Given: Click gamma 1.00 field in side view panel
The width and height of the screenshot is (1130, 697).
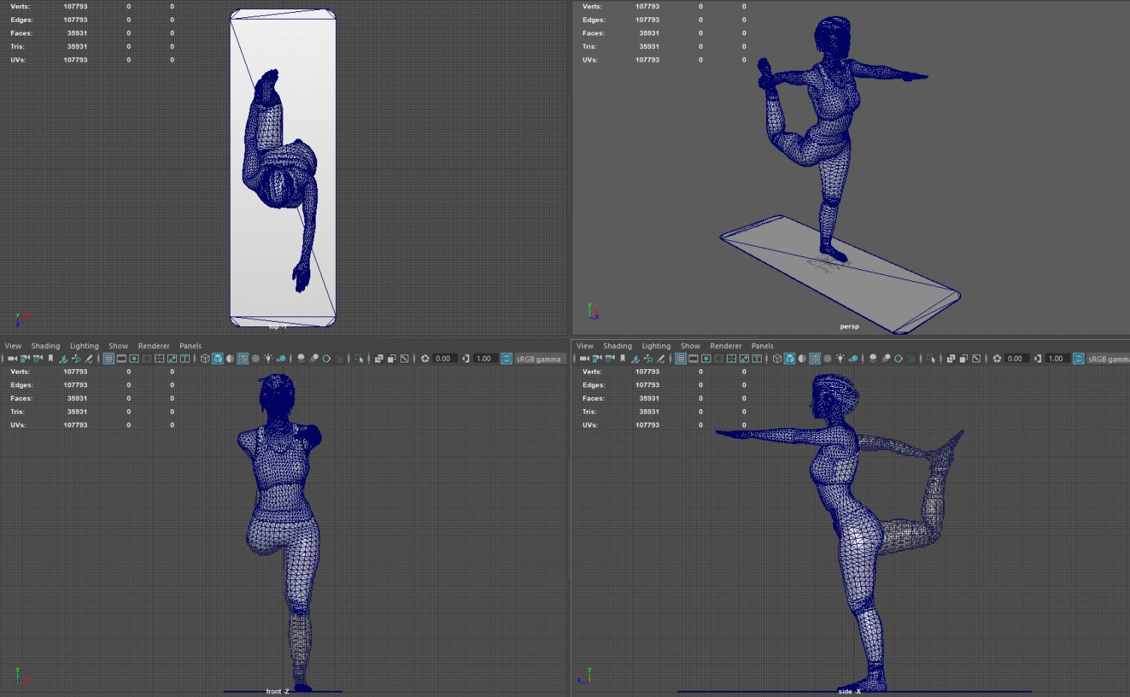Looking at the screenshot, I should [x=1056, y=359].
